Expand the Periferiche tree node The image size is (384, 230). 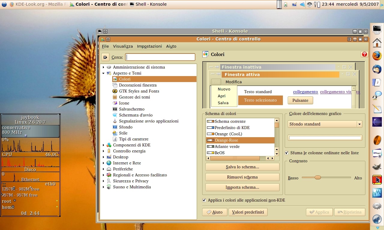[x=103, y=169]
